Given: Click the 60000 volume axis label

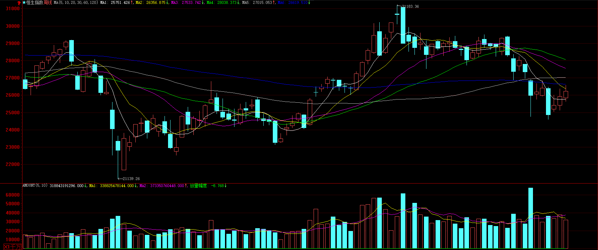Looking at the screenshot, I should [13, 195].
